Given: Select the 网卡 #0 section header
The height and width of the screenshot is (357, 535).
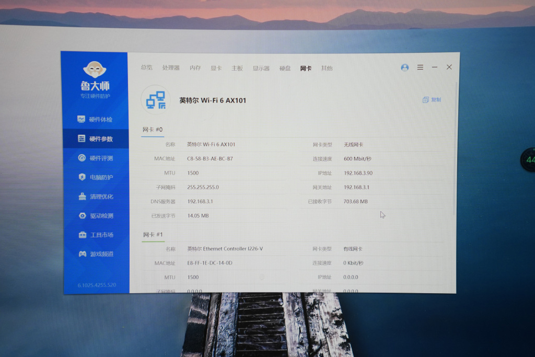Looking at the screenshot, I should 153,129.
